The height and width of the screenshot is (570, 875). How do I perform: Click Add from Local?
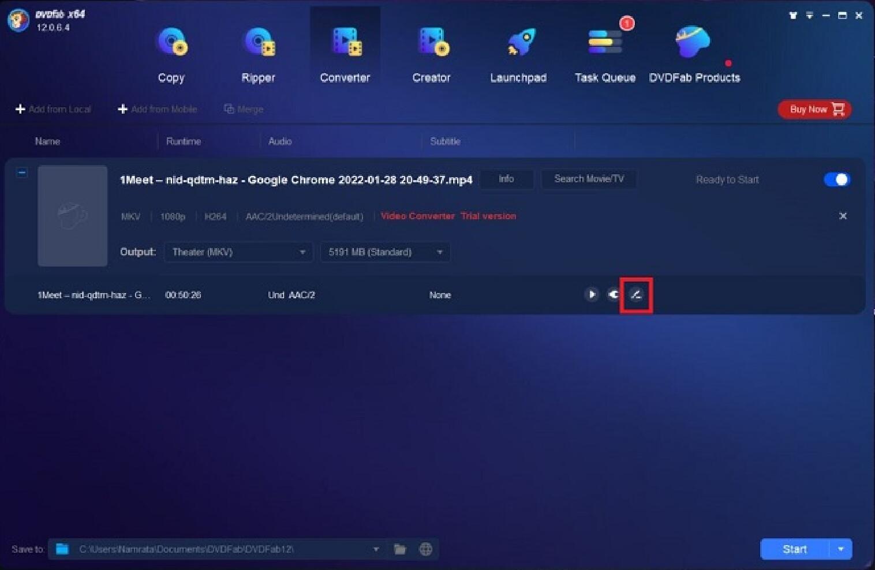pyautogui.click(x=53, y=109)
